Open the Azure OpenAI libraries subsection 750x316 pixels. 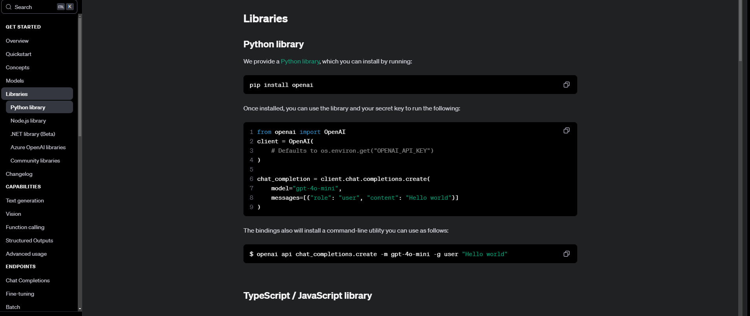coord(38,147)
